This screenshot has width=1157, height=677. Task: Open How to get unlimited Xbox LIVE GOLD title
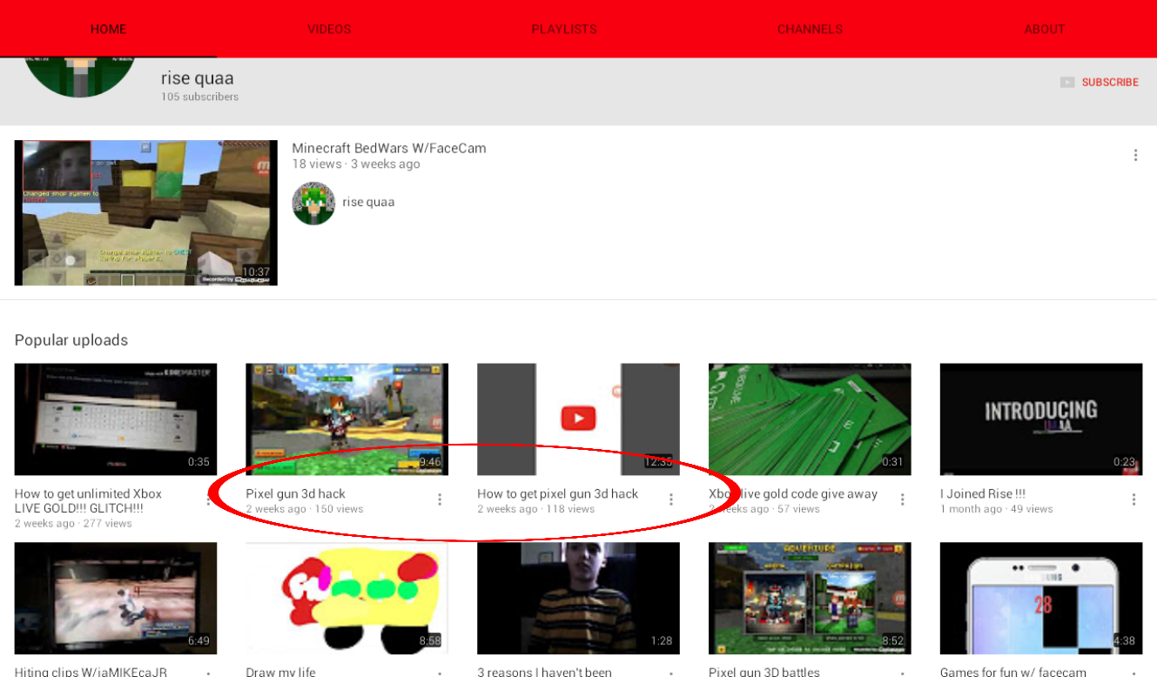click(88, 500)
